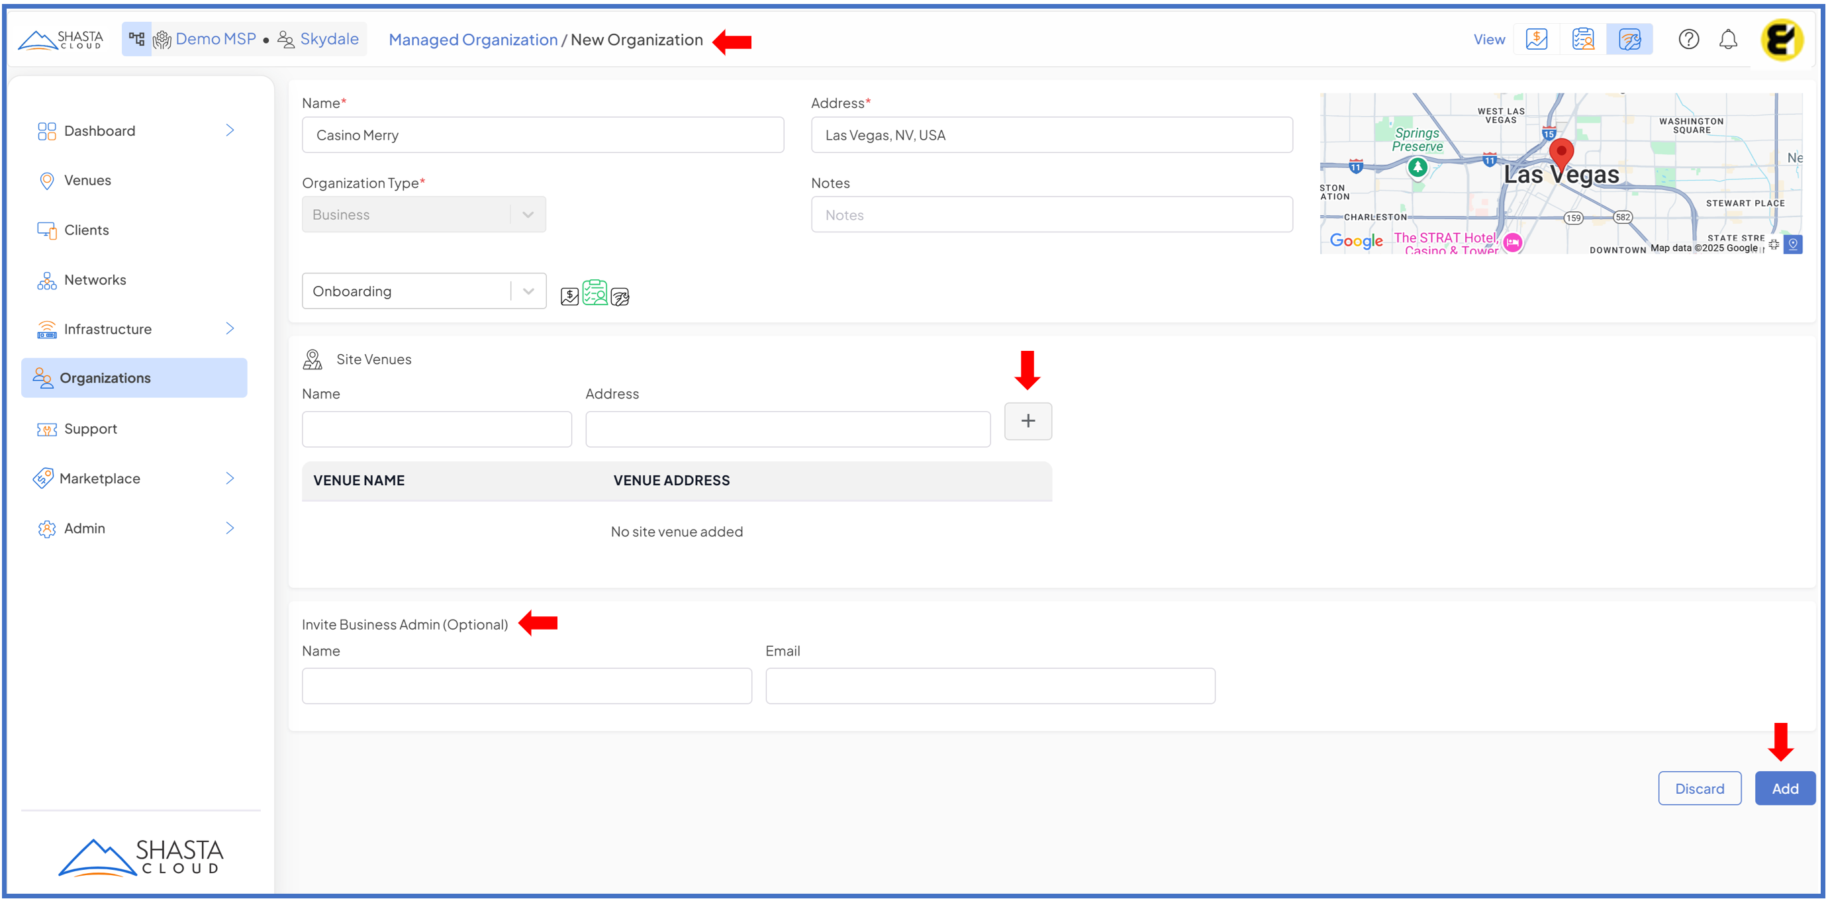Go to Networks in the sidebar
The width and height of the screenshot is (1826, 899).
pos(95,279)
